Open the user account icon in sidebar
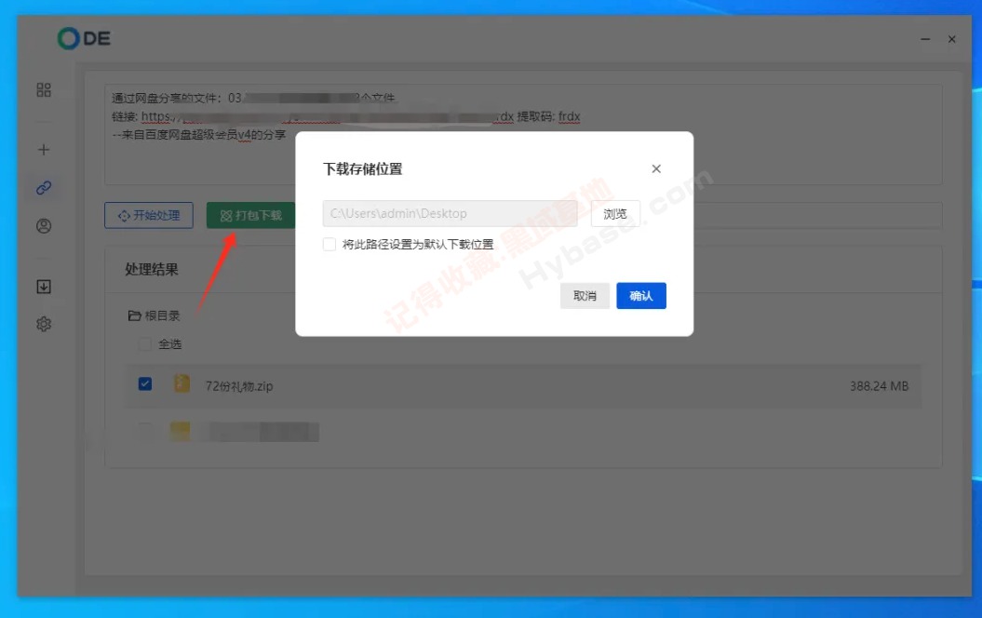Screen dimensions: 982x618 (44, 226)
